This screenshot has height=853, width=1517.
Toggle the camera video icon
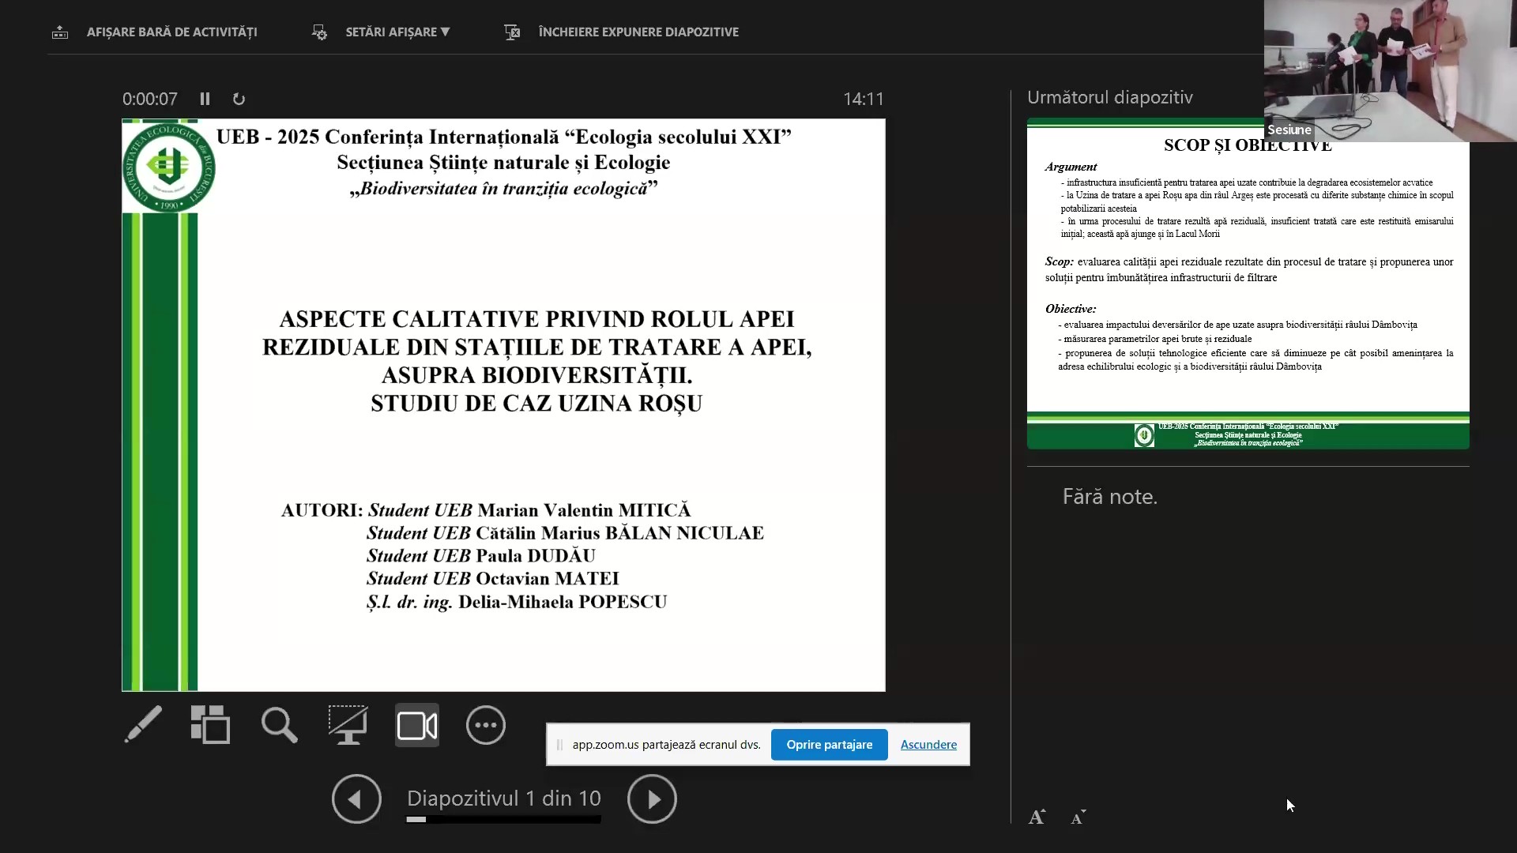click(x=417, y=725)
